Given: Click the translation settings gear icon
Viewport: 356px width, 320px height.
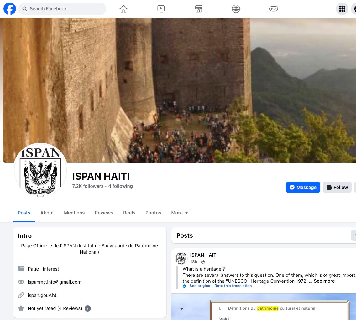Looking at the screenshot, I should [185, 286].
